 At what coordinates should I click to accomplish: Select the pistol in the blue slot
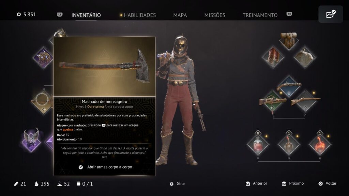tap(289, 86)
